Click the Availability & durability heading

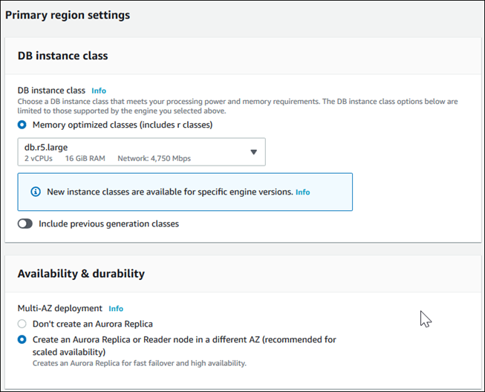pyautogui.click(x=81, y=274)
